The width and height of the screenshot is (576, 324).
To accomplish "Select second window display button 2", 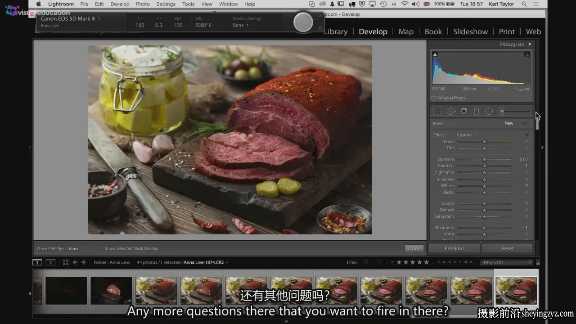I will pos(50,262).
